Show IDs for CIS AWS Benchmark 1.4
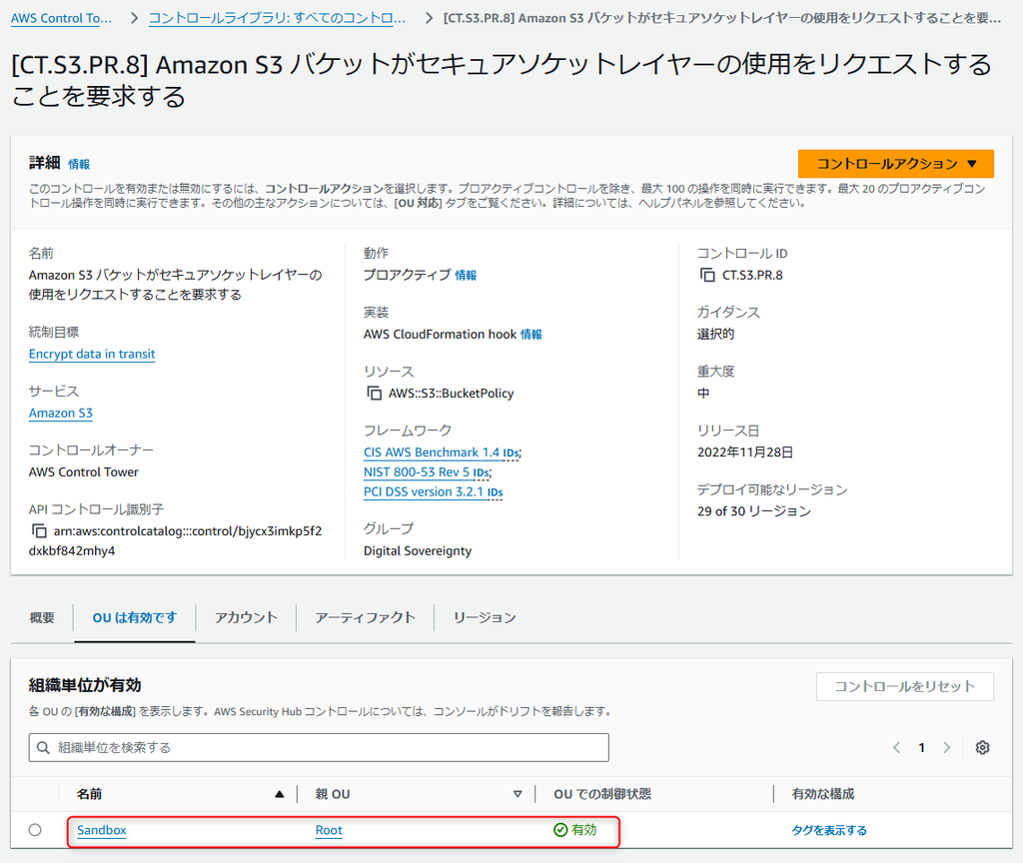The image size is (1023, 863). 511,452
